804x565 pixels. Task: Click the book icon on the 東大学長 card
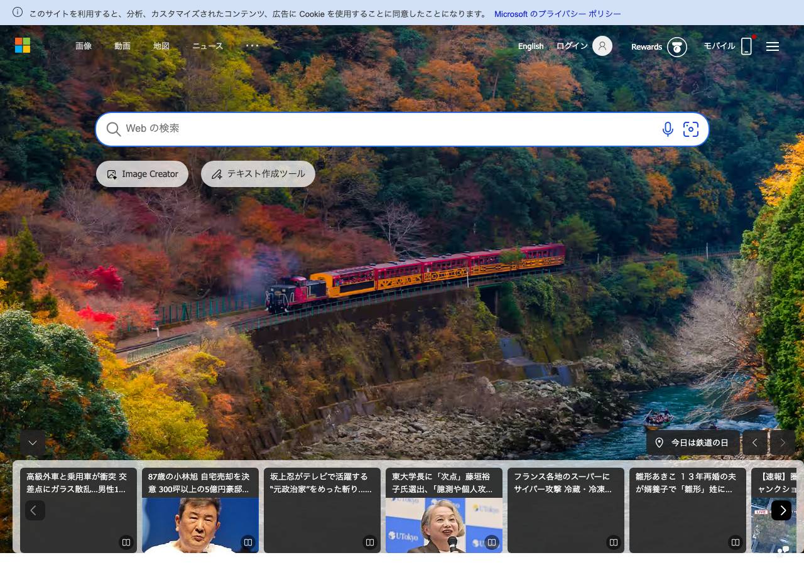tap(492, 542)
